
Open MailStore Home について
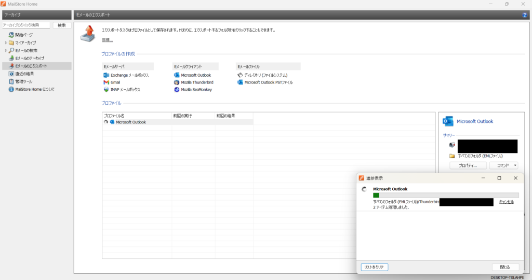35,89
